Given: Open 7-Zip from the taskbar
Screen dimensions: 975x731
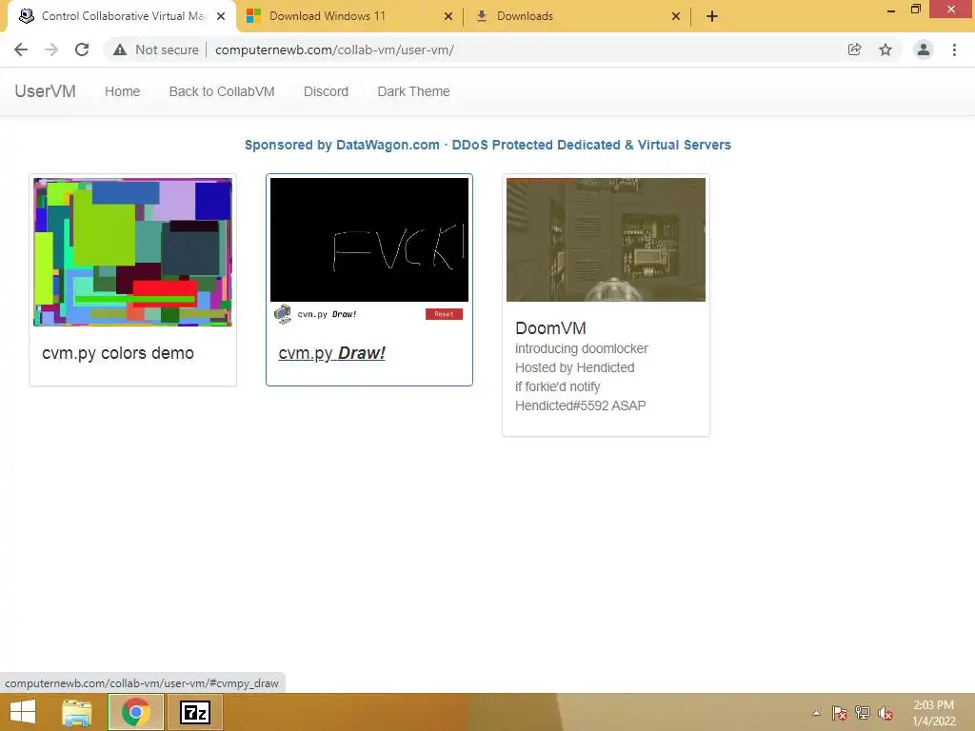Looking at the screenshot, I should click(x=194, y=712).
